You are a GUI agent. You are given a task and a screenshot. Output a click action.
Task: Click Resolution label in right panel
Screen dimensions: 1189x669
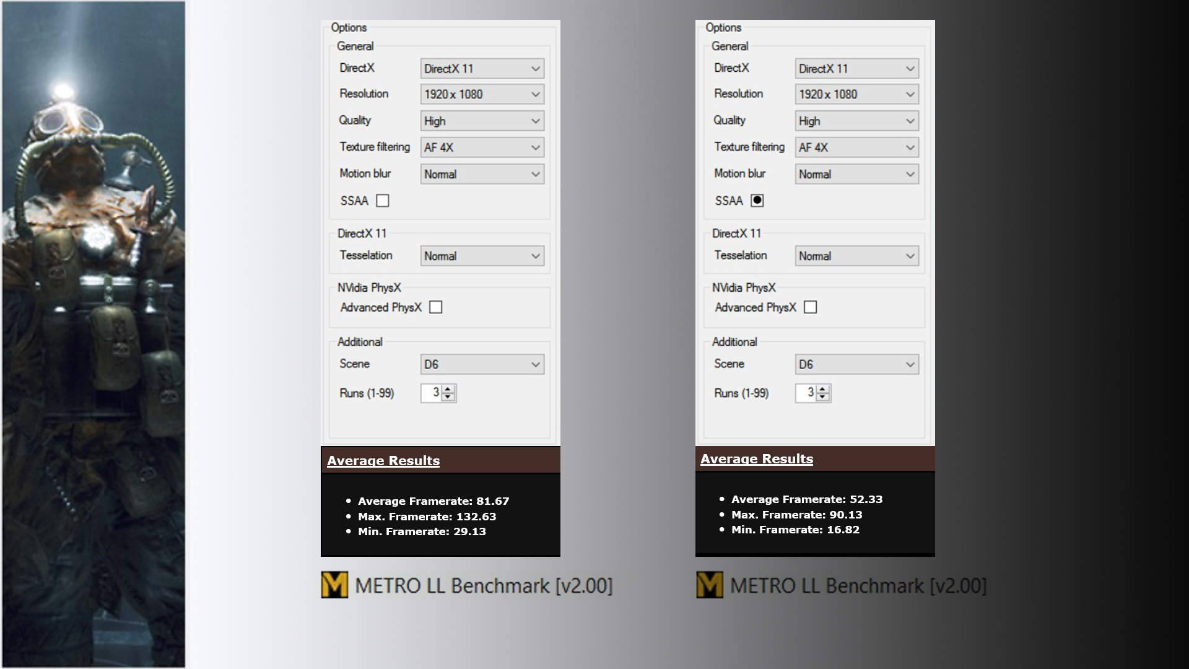(x=739, y=94)
